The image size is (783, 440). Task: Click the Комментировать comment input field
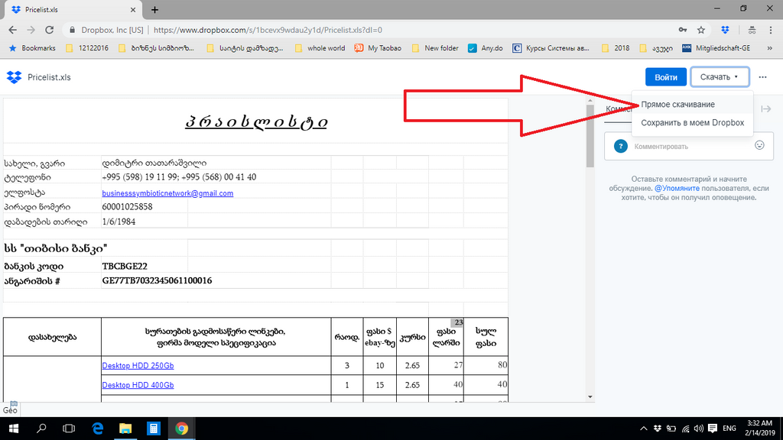pyautogui.click(x=689, y=146)
